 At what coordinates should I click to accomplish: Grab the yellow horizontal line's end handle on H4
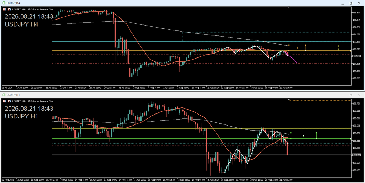(351, 51)
